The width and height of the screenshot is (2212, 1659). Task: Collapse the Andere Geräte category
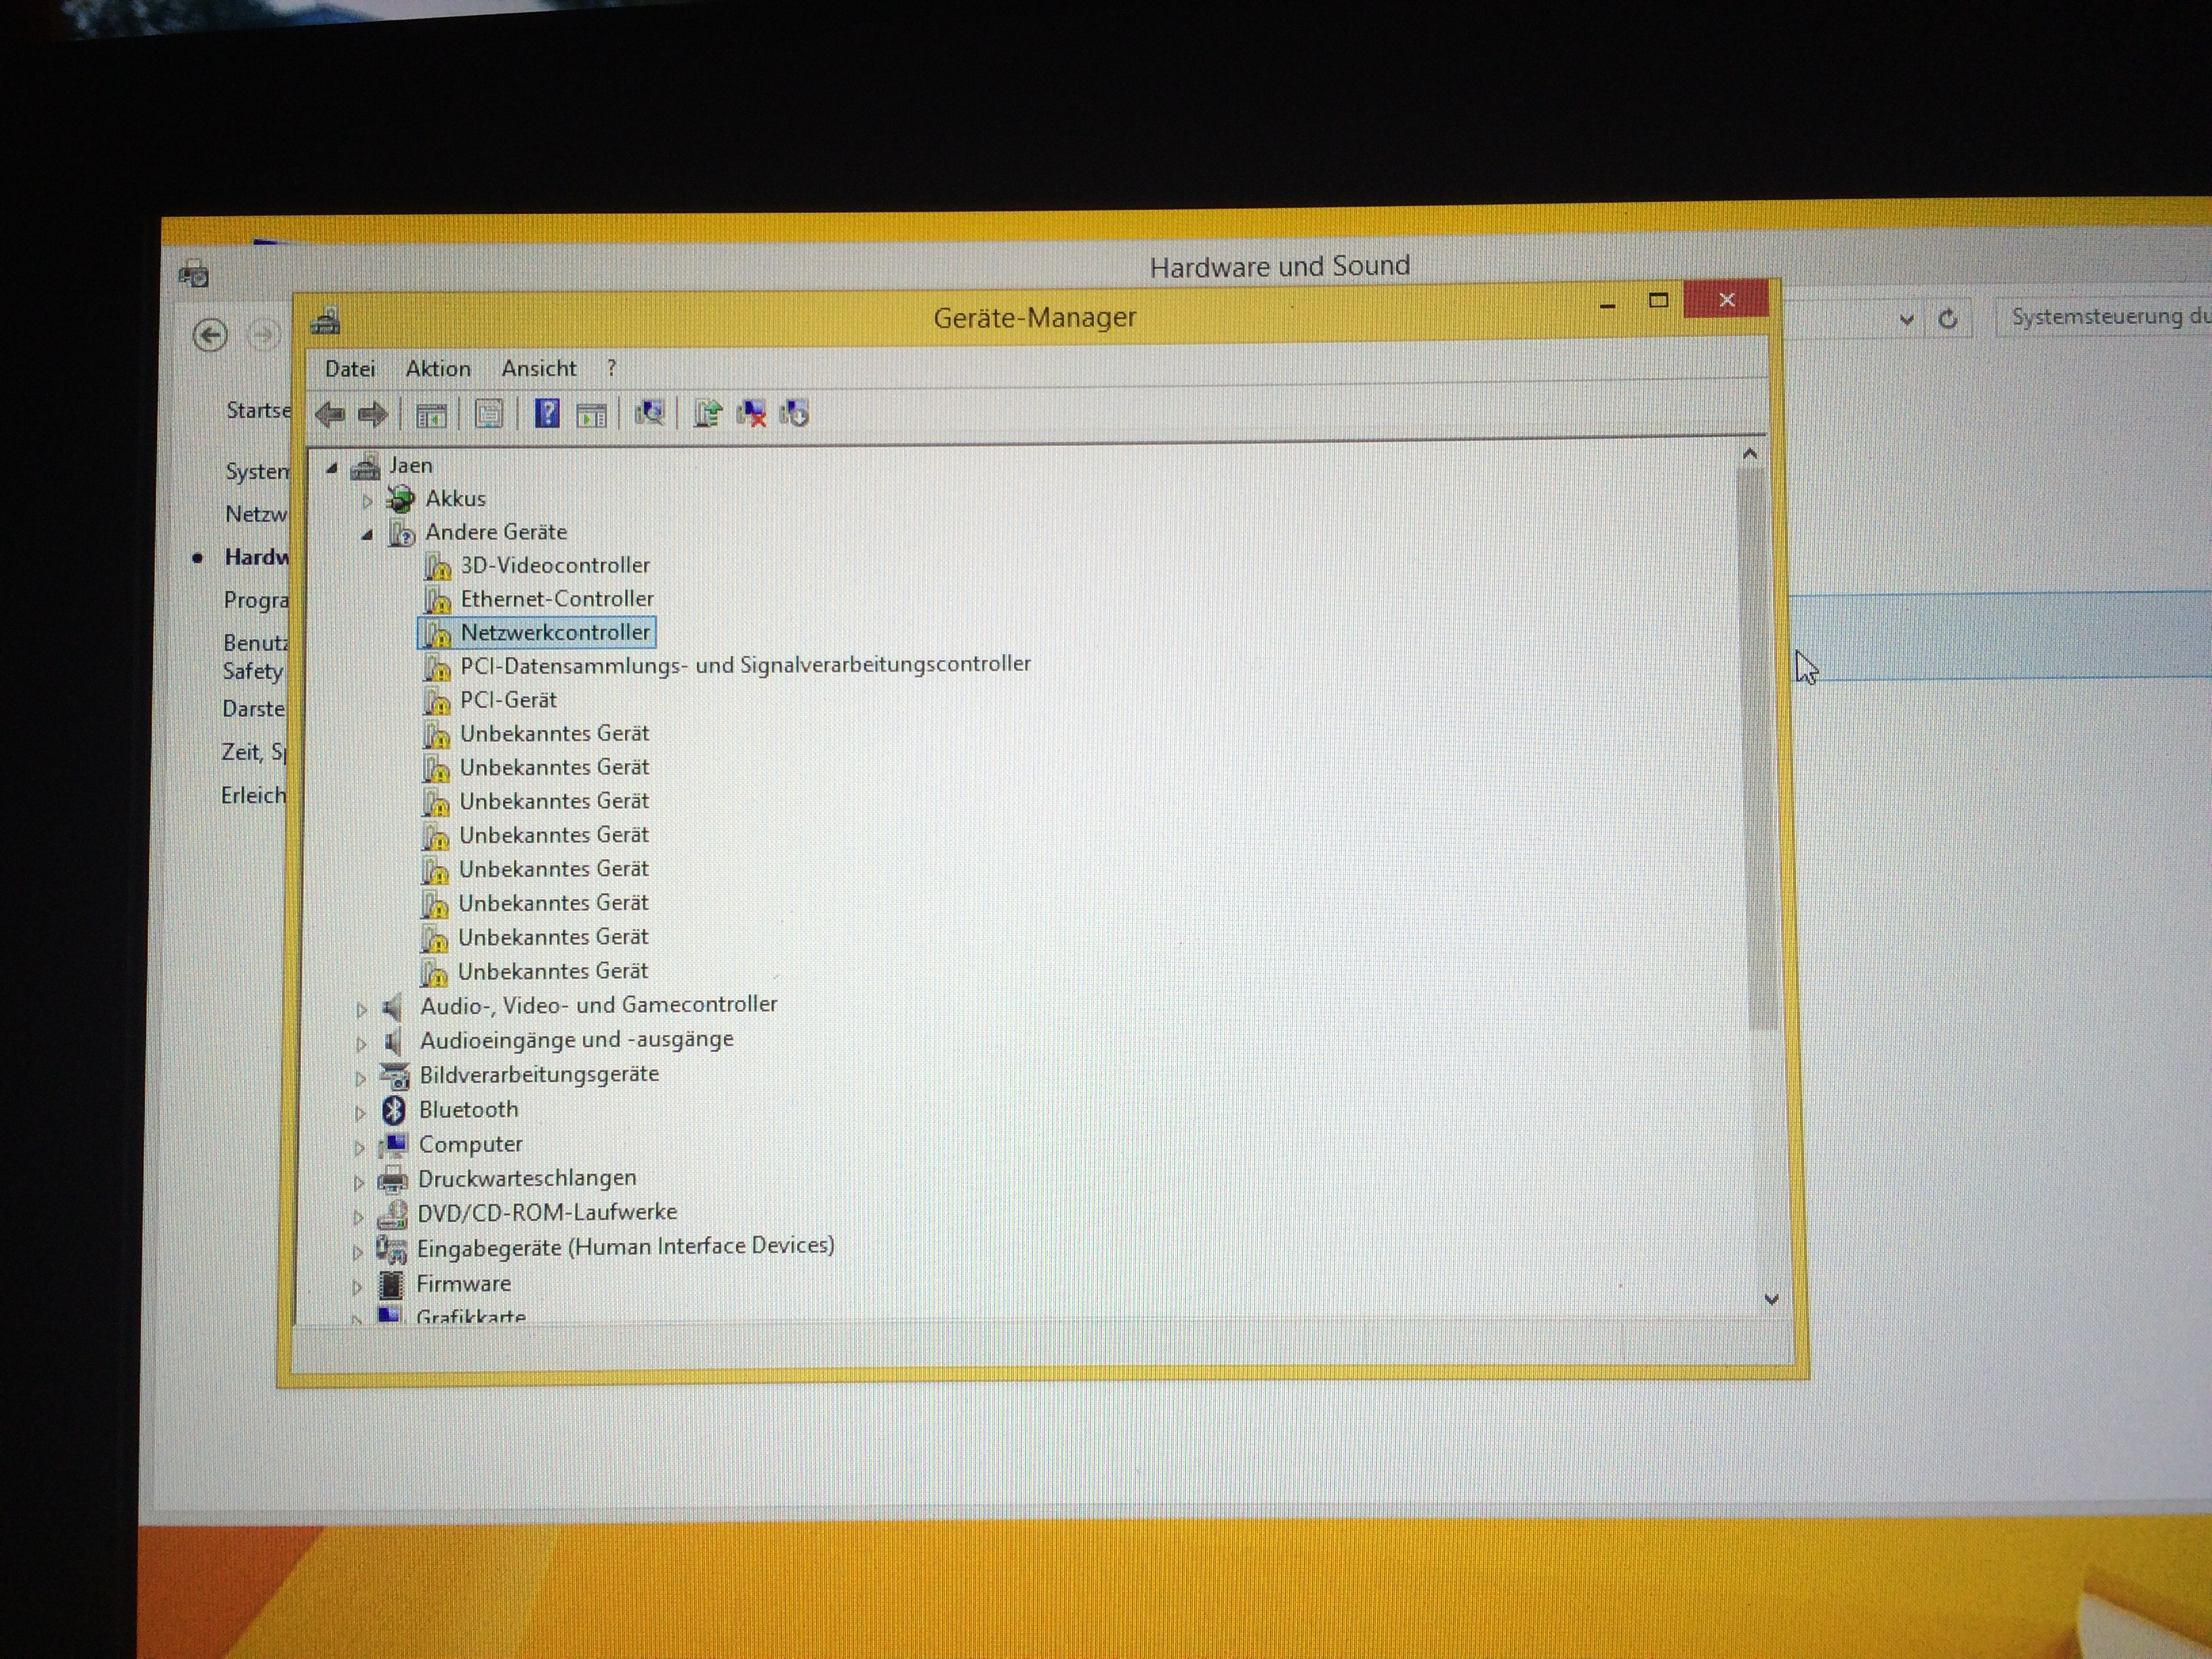coord(367,535)
